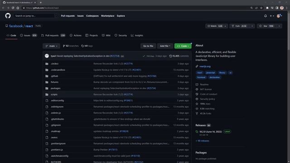Viewport: 290px width, 163px height.
Task: Open Marketplace in top navigation
Action: 108,16
